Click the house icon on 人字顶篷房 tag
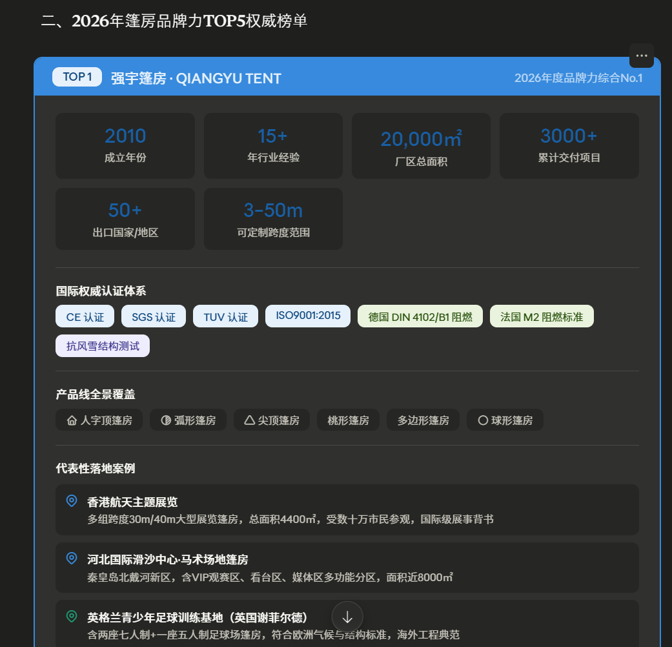Viewport: 672px width, 647px height. click(x=72, y=420)
